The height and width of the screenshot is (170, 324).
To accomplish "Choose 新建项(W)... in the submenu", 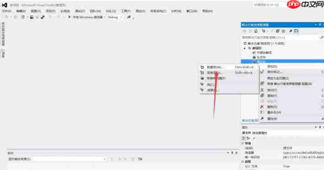I will (229, 67).
